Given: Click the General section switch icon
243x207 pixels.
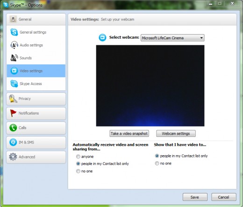Looking at the screenshot, I should click(13, 19).
